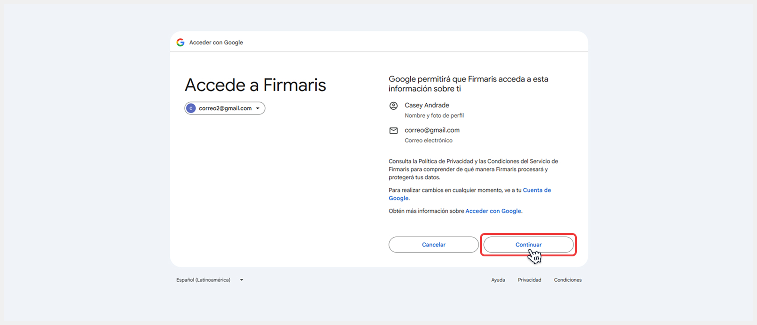757x325 pixels.
Task: Click the 'correo@gmail.com' email text
Action: [432, 130]
